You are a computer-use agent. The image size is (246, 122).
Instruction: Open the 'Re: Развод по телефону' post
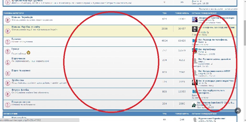213,40
